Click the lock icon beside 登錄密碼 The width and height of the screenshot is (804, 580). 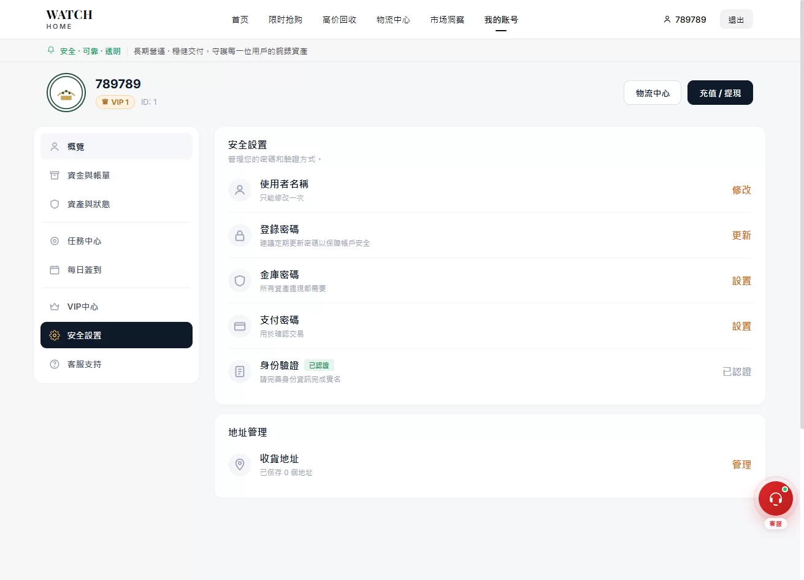pos(240,235)
